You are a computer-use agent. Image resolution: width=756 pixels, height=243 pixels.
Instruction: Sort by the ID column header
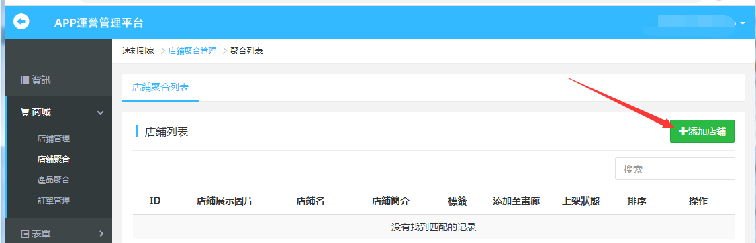(155, 201)
